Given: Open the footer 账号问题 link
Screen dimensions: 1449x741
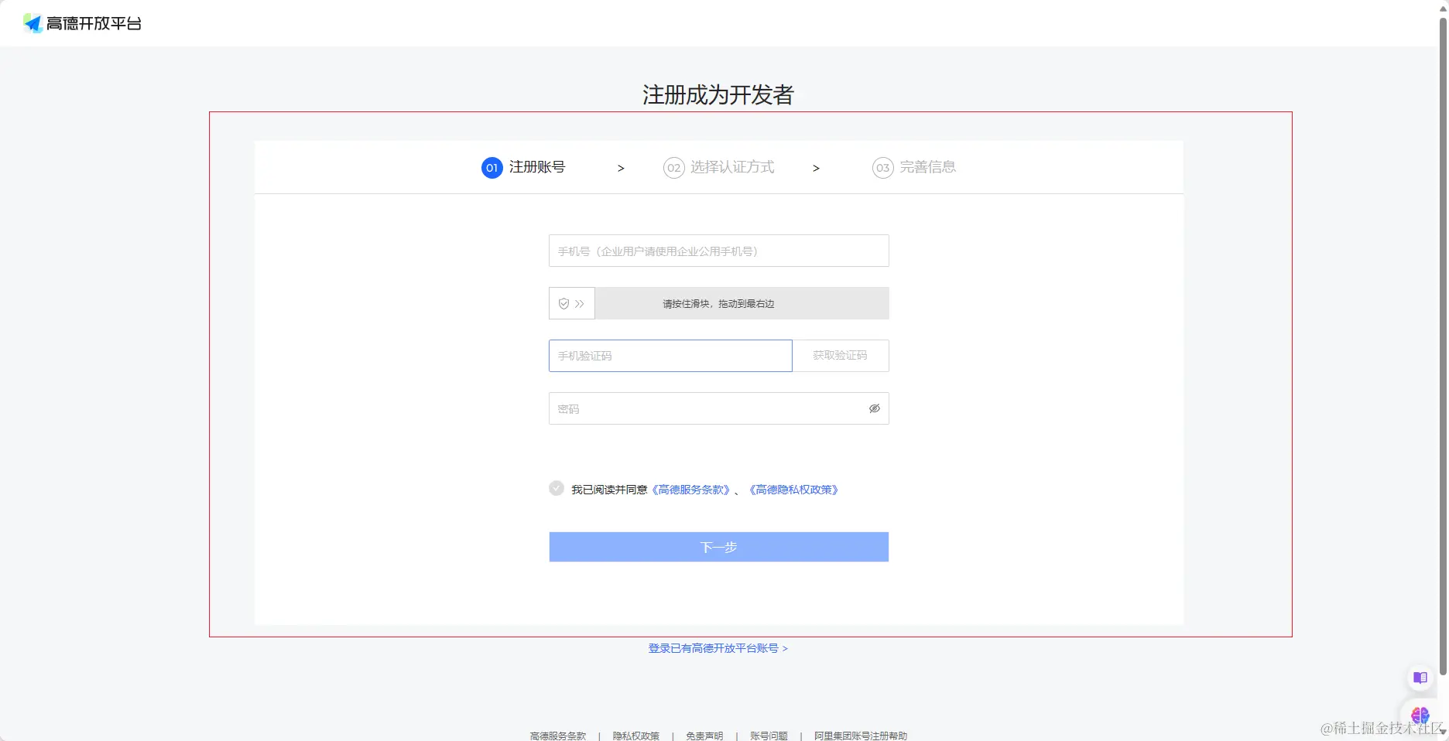Looking at the screenshot, I should pos(769,736).
